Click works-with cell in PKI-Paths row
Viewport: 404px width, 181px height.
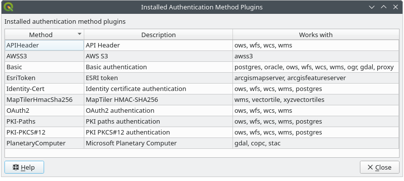[x=316, y=121]
